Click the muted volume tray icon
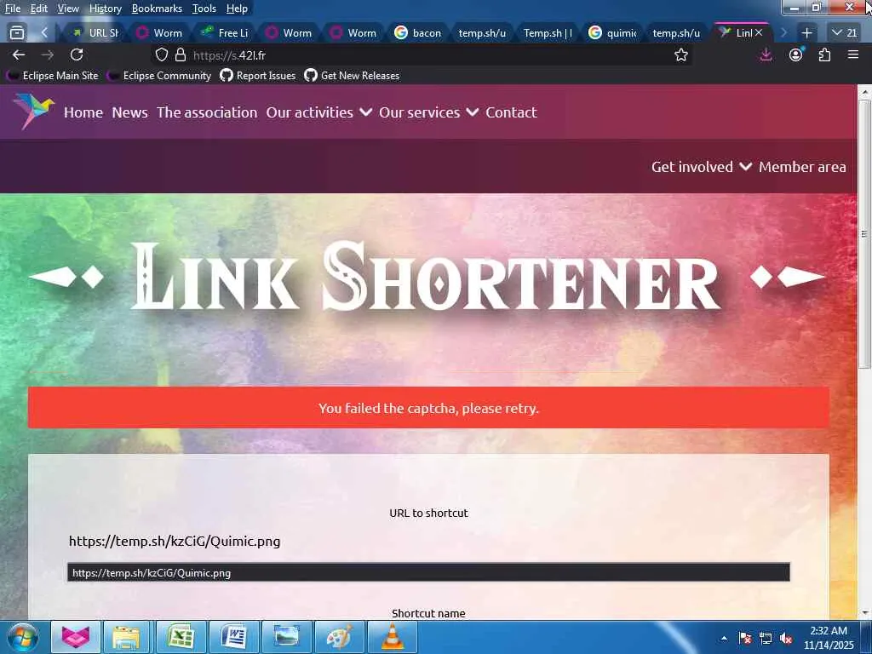 pyautogui.click(x=786, y=638)
